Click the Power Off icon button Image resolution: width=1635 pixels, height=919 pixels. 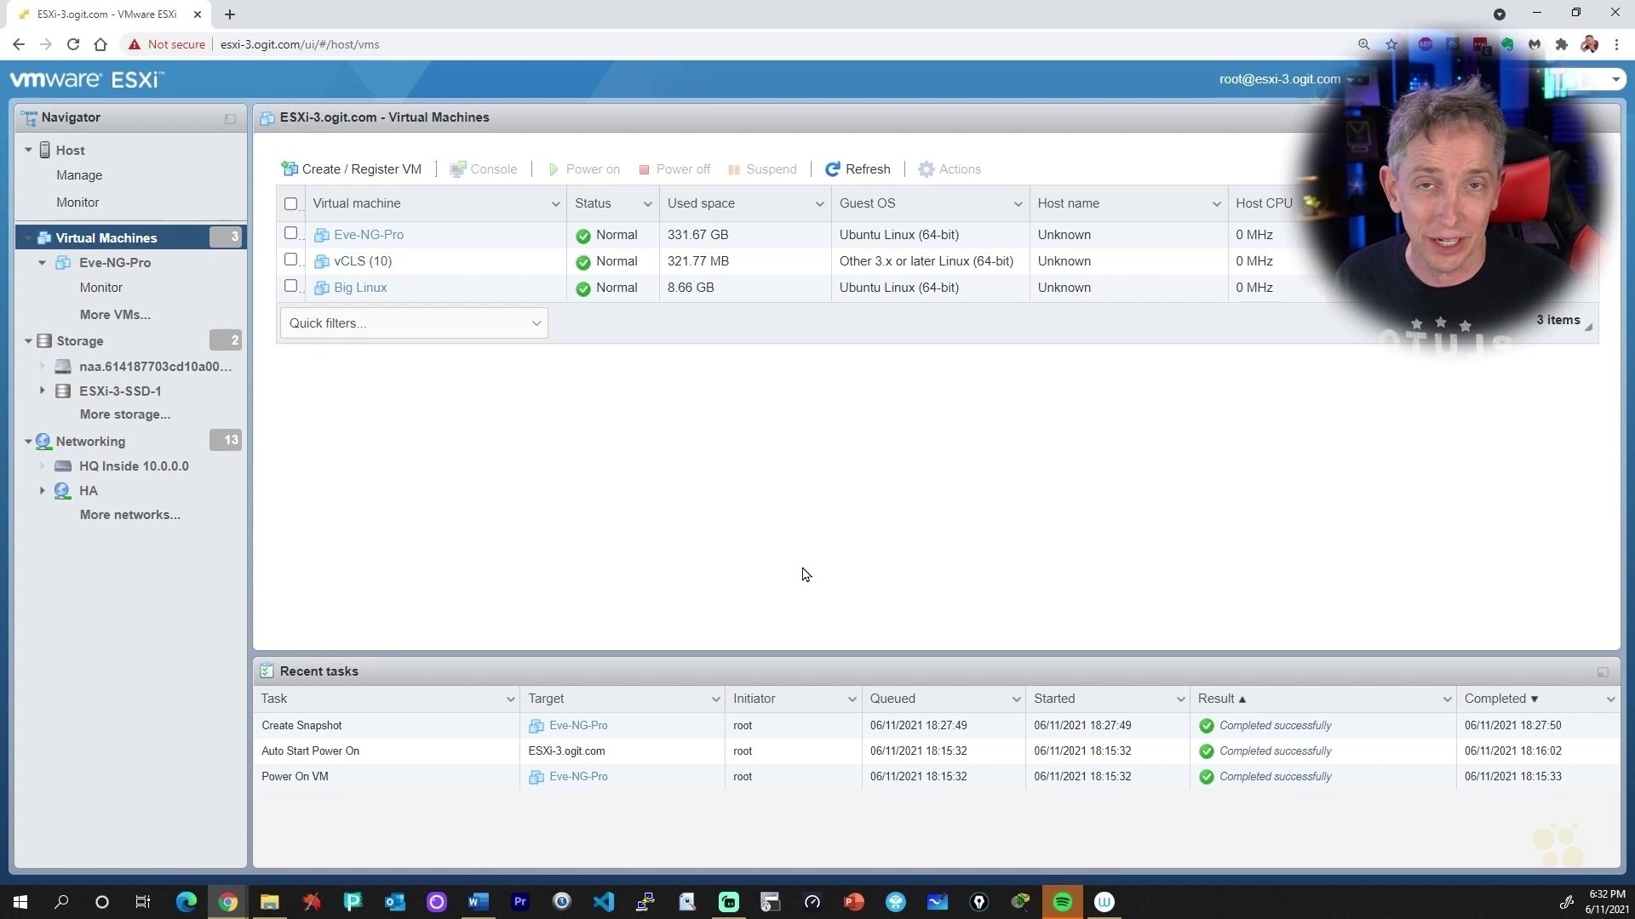pos(641,168)
